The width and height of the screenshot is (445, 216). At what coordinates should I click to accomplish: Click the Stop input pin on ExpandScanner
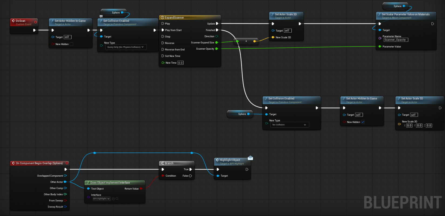[163, 36]
